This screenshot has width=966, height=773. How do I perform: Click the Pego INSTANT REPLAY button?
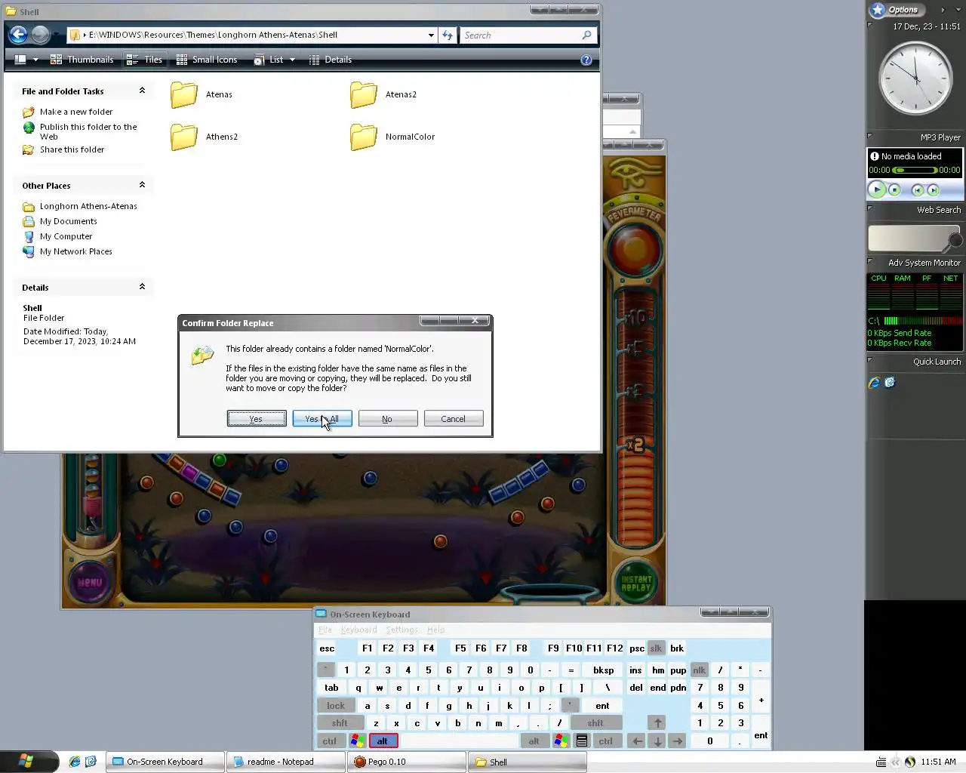point(635,583)
